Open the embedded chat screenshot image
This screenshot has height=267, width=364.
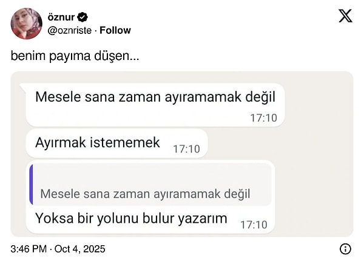[x=182, y=154]
